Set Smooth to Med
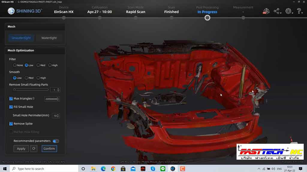307x172 pixels. pos(26,78)
